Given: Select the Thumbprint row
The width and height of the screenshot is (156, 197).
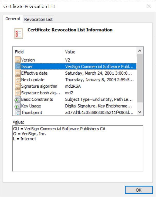Looking at the screenshot, I should coord(76,112).
